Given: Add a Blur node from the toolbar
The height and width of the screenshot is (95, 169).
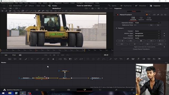Looking at the screenshot, I should tap(53, 59).
